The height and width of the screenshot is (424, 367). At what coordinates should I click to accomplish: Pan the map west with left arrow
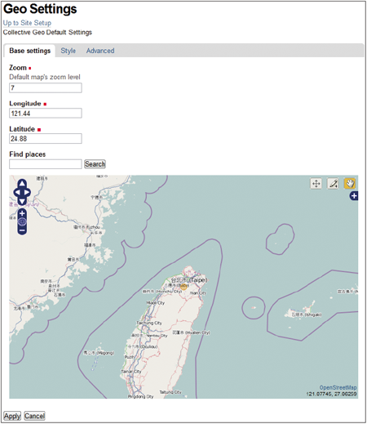pyautogui.click(x=17, y=193)
